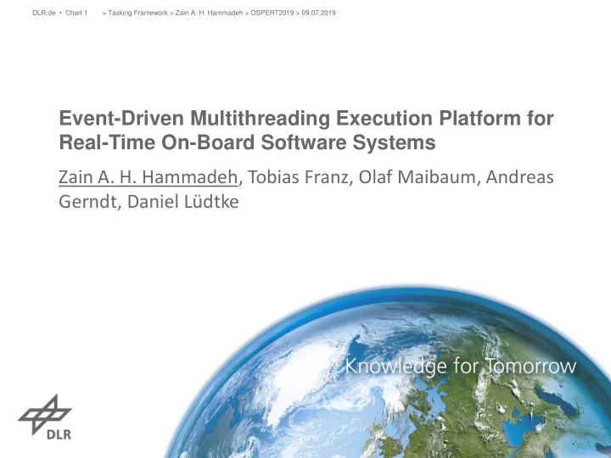Click the underlined name Zain A. H. Hammadeh

click(x=148, y=177)
